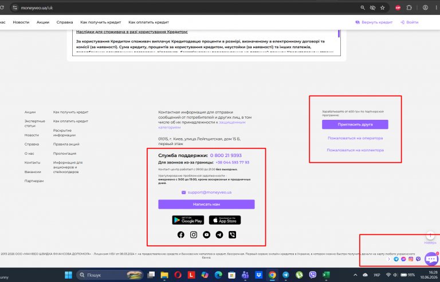The height and width of the screenshot is (282, 440).
Task: Click the Google Play store badge
Action: (188, 220)
